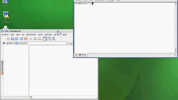Click Konsole scrollbar down arrow at bottom

(175, 52)
